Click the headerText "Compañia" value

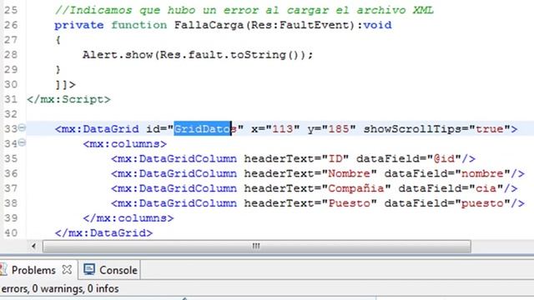coord(355,188)
